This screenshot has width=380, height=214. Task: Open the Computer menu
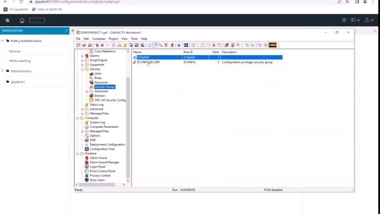point(99,39)
